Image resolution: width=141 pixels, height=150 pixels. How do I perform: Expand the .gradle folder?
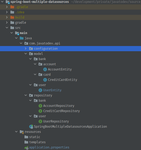point(7,7)
